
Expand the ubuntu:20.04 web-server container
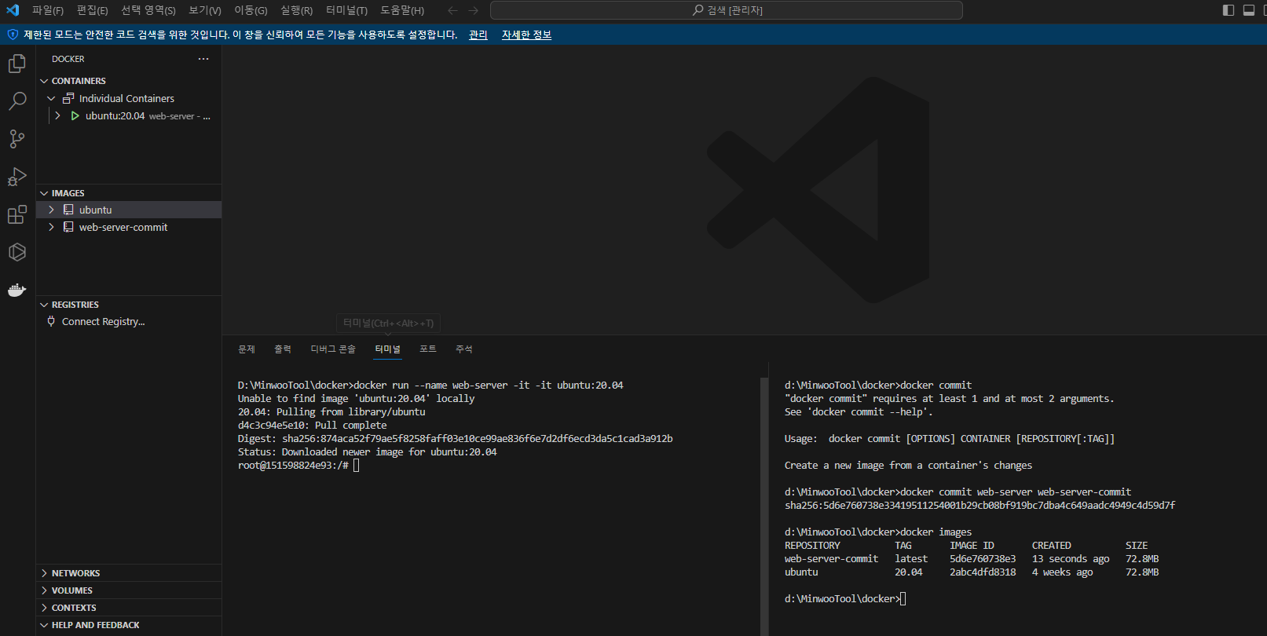57,115
